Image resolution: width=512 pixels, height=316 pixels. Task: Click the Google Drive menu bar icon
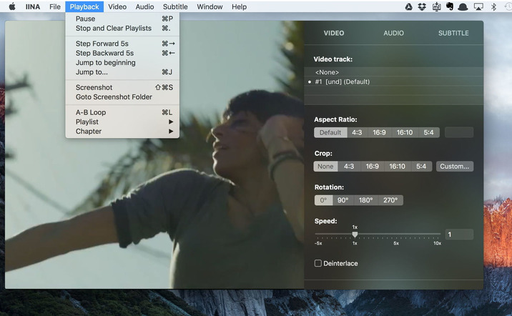(x=409, y=6)
